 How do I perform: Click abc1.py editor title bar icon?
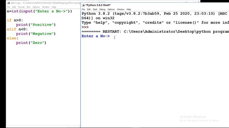click(x=9, y=3)
